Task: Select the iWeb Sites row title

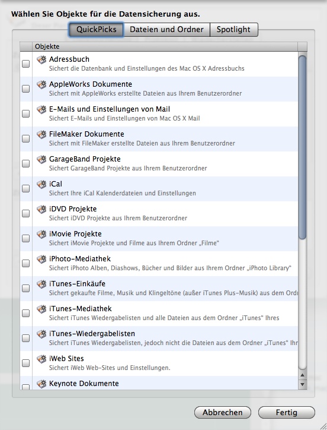Action: point(66,359)
